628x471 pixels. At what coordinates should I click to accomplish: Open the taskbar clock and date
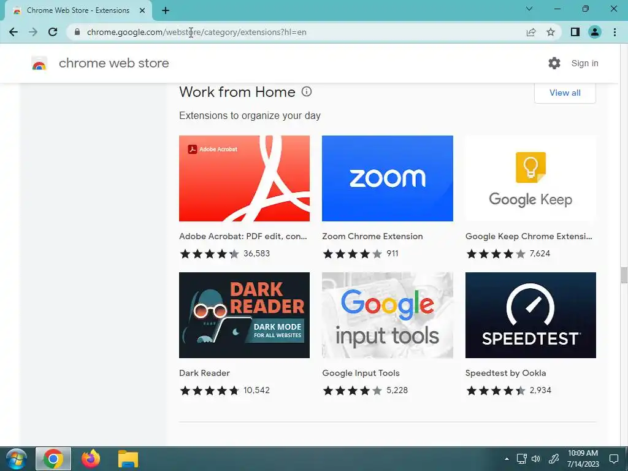583,459
